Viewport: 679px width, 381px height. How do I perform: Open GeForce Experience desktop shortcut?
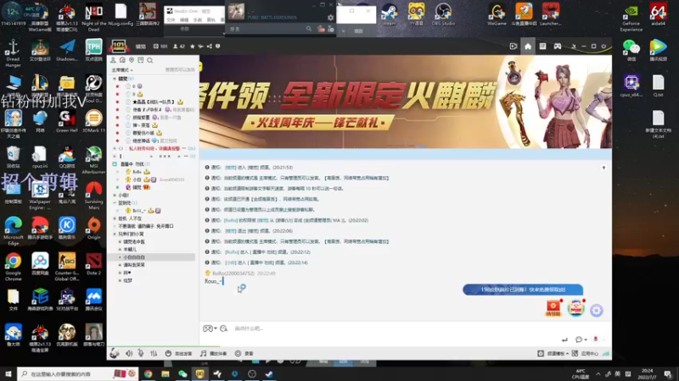click(x=631, y=17)
